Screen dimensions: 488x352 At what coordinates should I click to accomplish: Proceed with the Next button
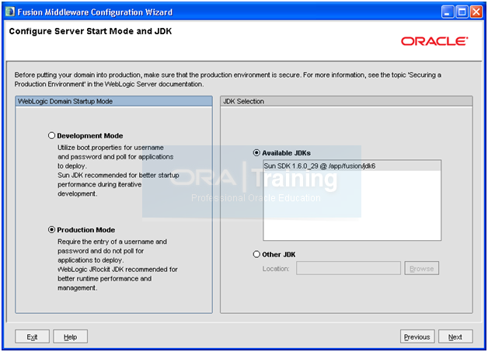click(x=455, y=336)
